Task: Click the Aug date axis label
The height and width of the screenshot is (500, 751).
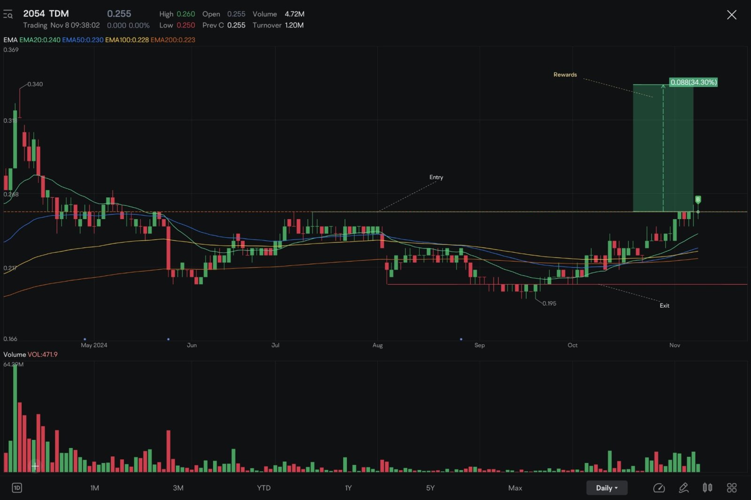Action: (377, 345)
